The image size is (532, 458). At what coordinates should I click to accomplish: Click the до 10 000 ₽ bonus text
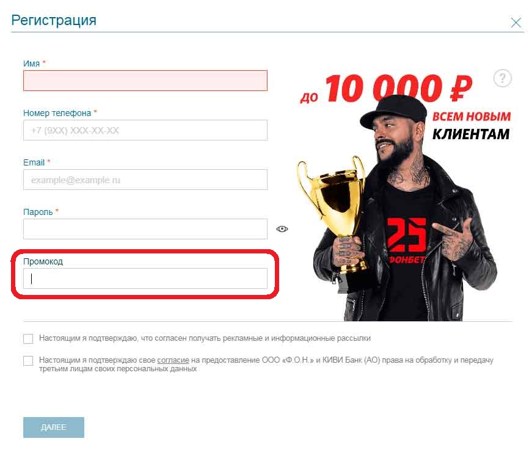pos(386,88)
